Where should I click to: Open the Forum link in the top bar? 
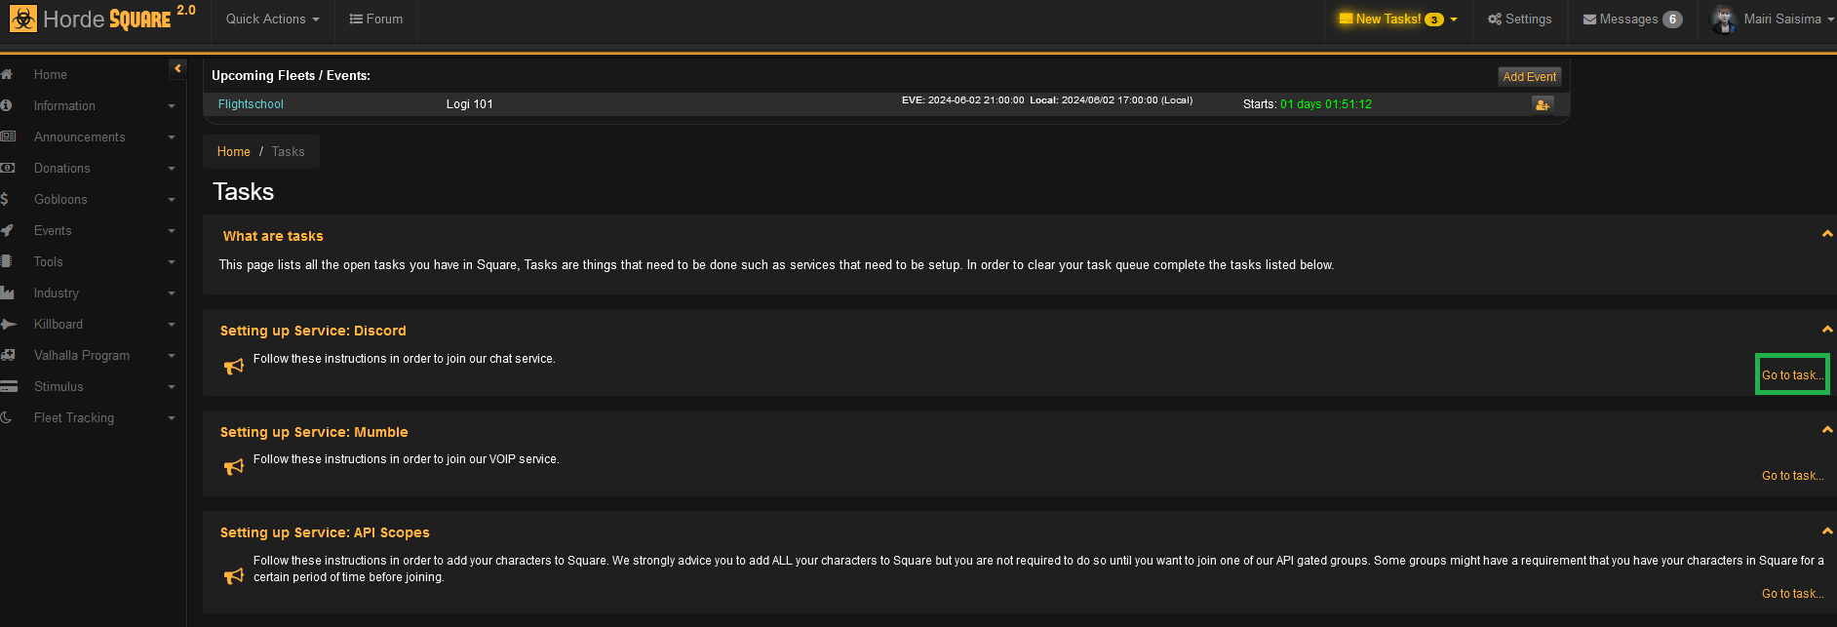(375, 20)
